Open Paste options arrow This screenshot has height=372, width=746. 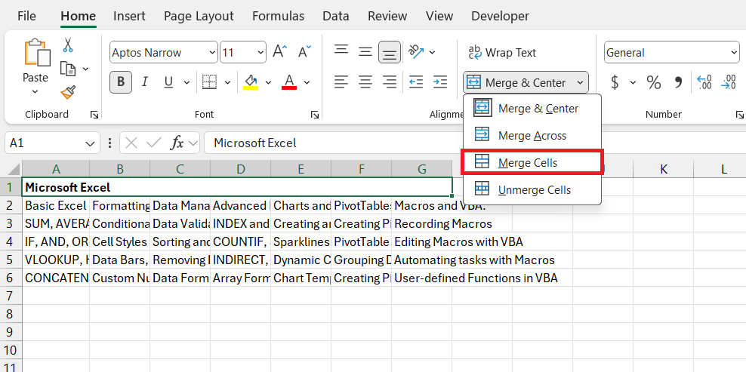(35, 91)
